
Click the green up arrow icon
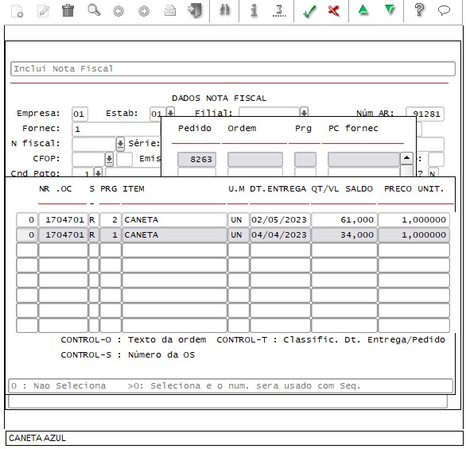tap(363, 10)
